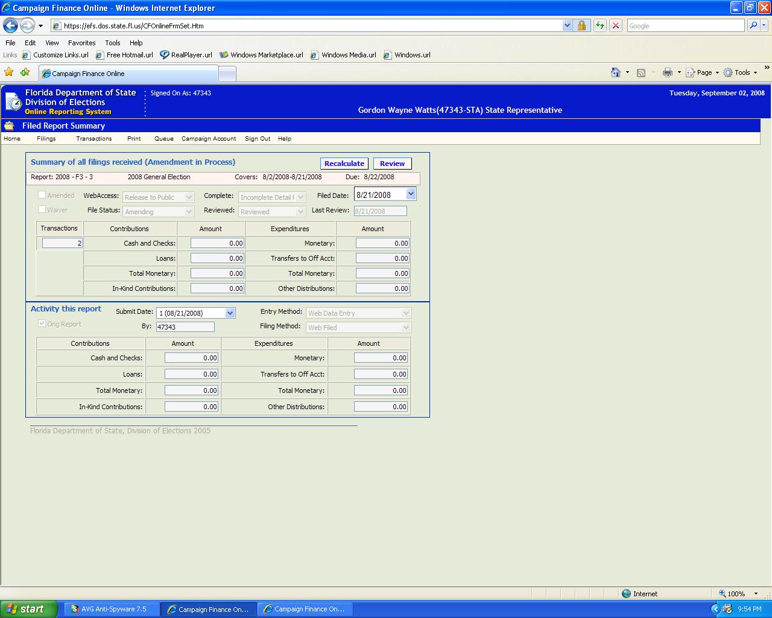
Task: Open Windows Marketplace.url link
Action: pyautogui.click(x=261, y=55)
